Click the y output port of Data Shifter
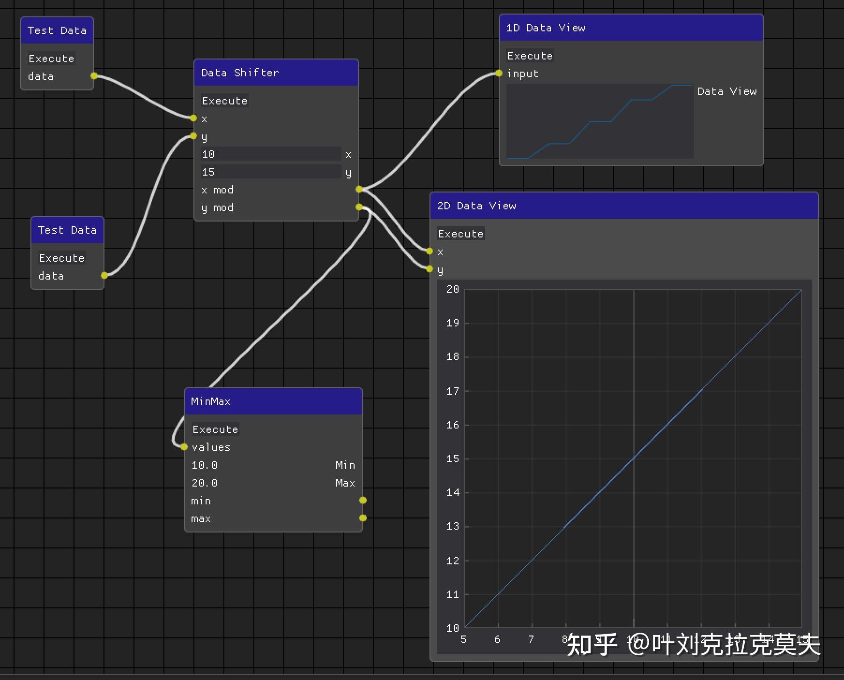 (359, 206)
